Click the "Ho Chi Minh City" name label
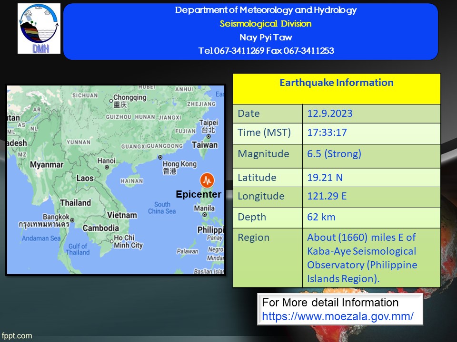 pos(128,242)
